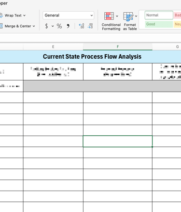181x212 pixels.
Task: Select column F header
Action: pos(118,47)
